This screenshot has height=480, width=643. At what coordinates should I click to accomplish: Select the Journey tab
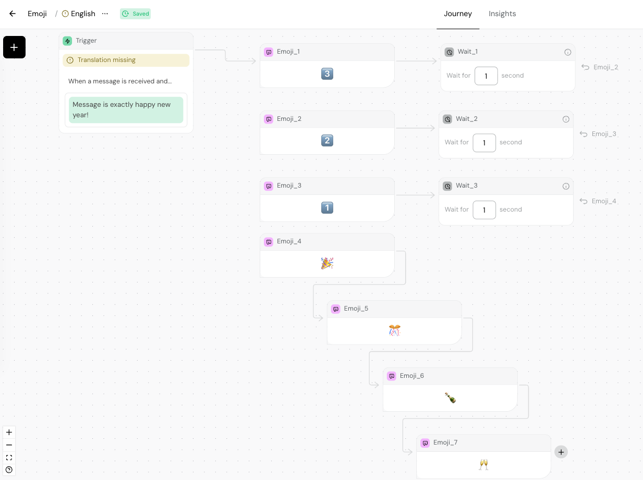pos(458,14)
